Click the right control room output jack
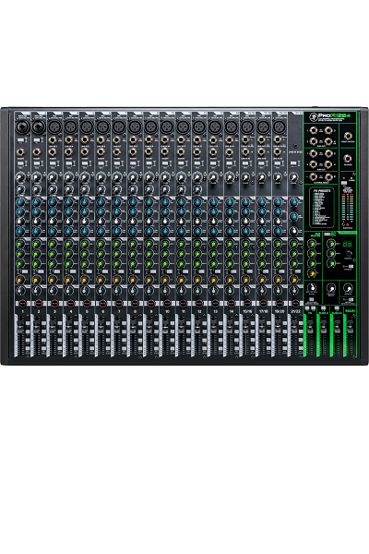Screen dimensions: 369x554 pos(329,177)
